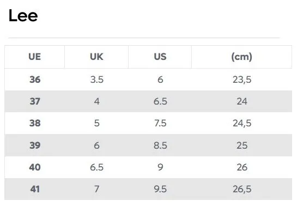The width and height of the screenshot is (297, 213).
Task: Click UK size 7 cell
Action: 97,189
